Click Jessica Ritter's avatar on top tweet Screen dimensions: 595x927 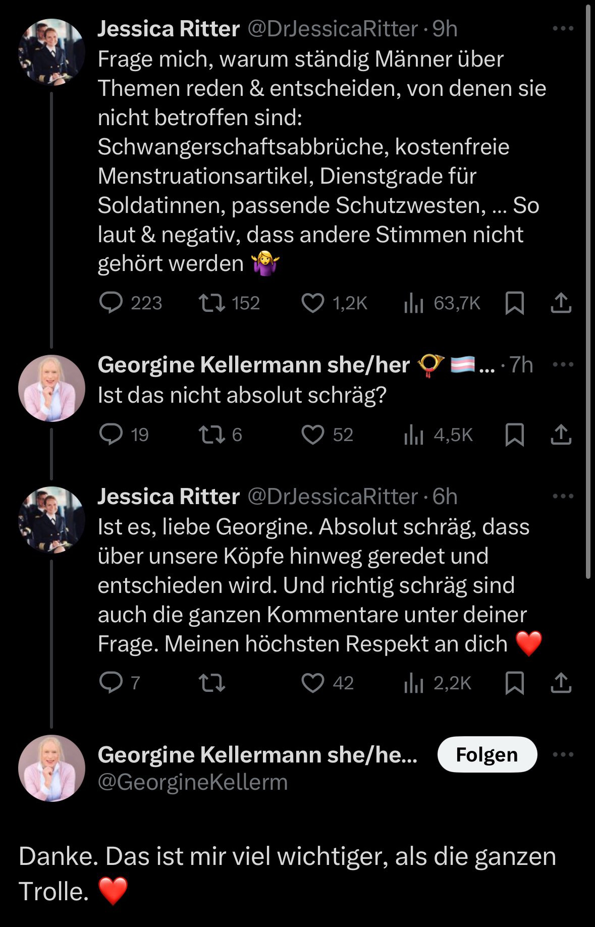coord(51,52)
